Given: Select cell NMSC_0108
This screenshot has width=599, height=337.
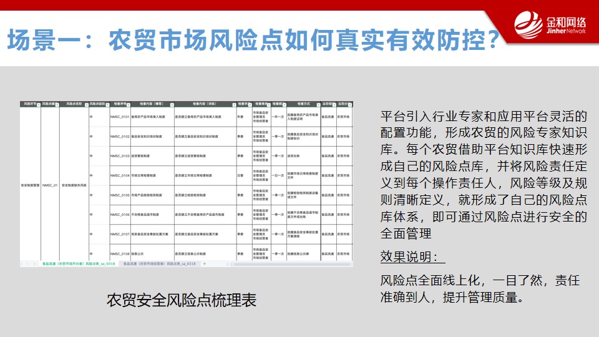Looking at the screenshot, I should (x=120, y=253).
